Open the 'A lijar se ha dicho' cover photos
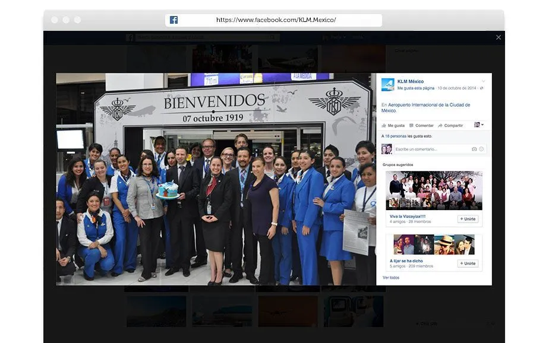Viewport: 549px width, 343px height. coord(434,244)
